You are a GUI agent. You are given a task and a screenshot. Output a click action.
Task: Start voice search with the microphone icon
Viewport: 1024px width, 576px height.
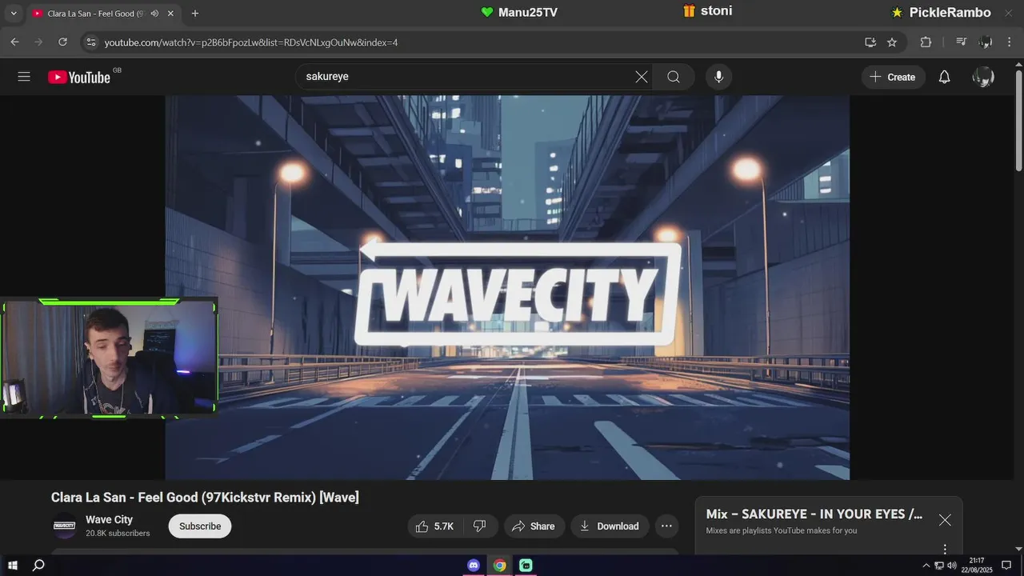pyautogui.click(x=718, y=77)
